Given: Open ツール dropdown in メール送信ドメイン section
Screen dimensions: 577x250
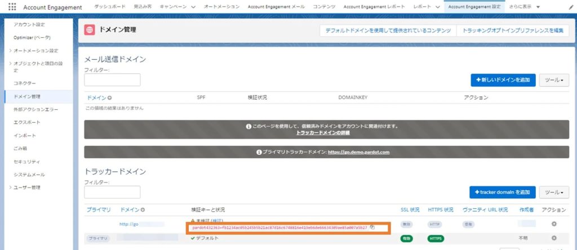Looking at the screenshot, I should pos(554,80).
